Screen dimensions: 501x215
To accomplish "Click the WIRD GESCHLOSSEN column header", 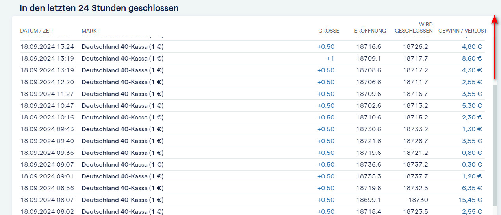I will pos(414,28).
